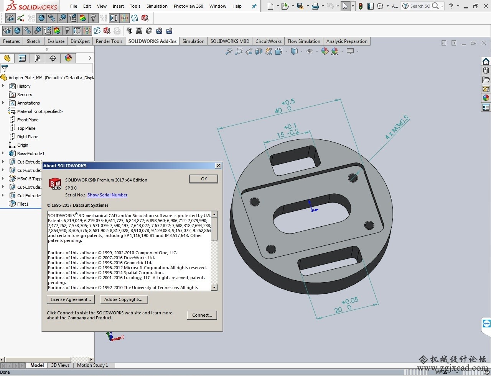Open the View Palette task pane icon
The width and height of the screenshot is (491, 376).
coord(486,89)
